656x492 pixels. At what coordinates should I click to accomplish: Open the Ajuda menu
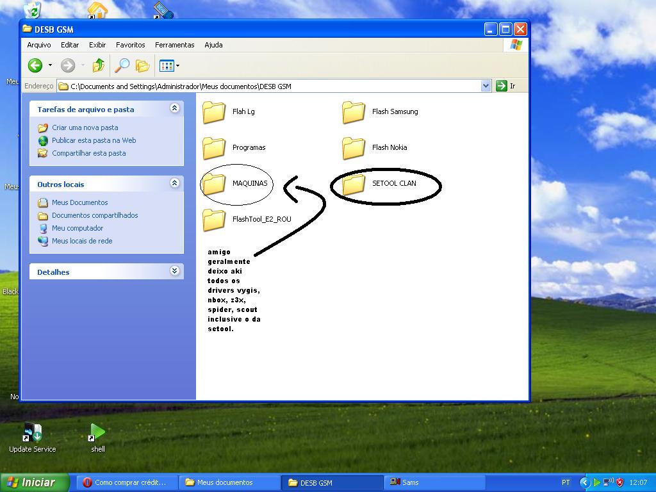point(213,45)
